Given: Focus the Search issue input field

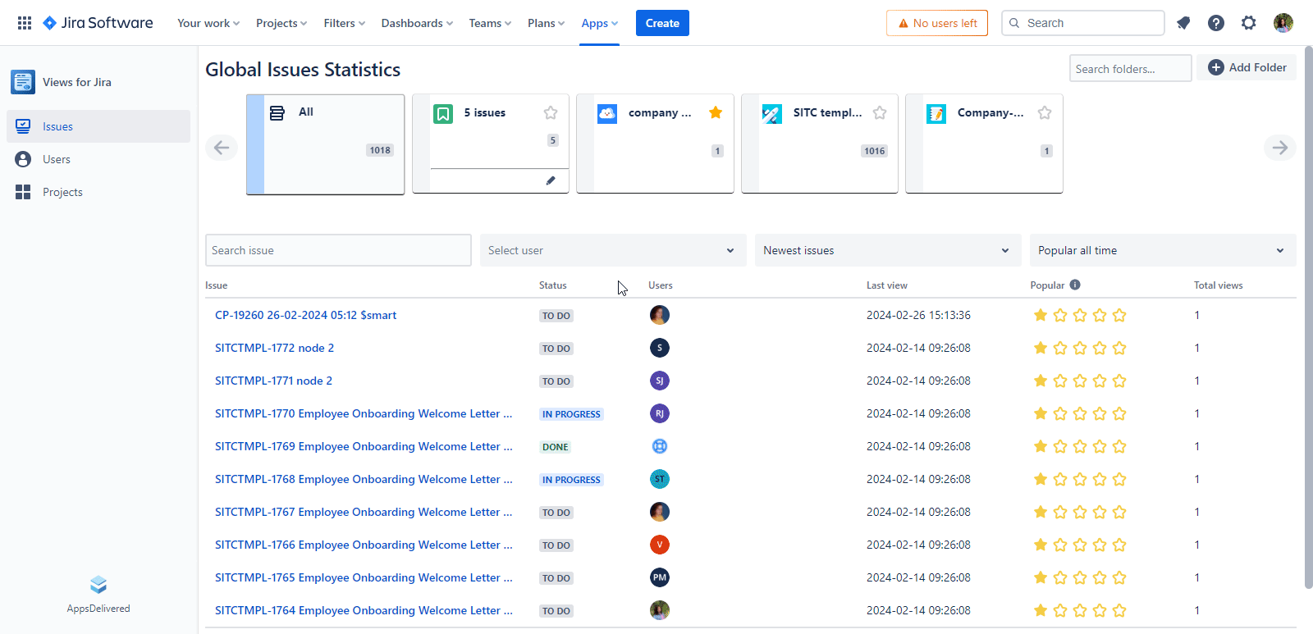Looking at the screenshot, I should [338, 250].
